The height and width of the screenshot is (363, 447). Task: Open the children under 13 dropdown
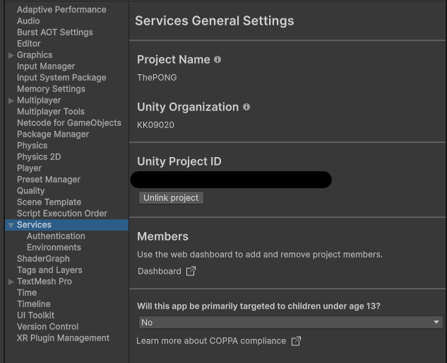click(290, 323)
